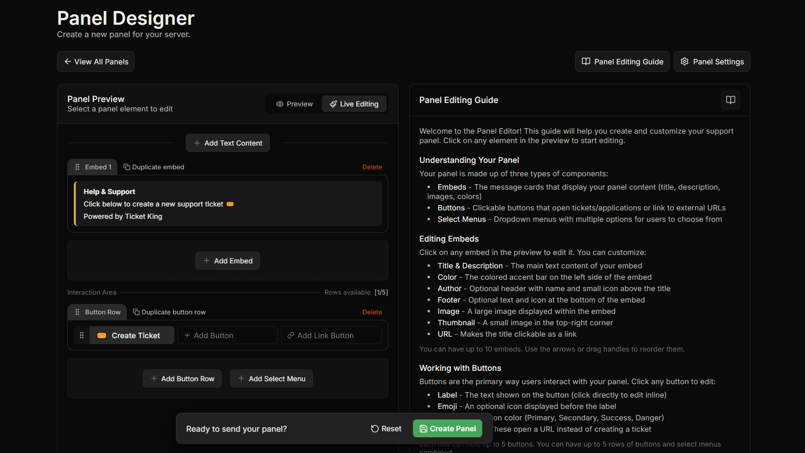This screenshot has width=805, height=453.
Task: Open the Panel Editing Guide button
Action: pos(622,61)
